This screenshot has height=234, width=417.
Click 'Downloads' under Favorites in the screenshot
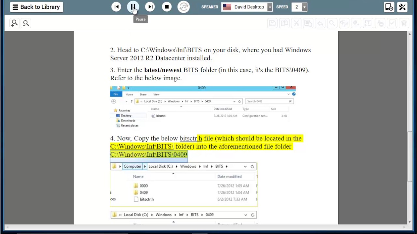128,121
